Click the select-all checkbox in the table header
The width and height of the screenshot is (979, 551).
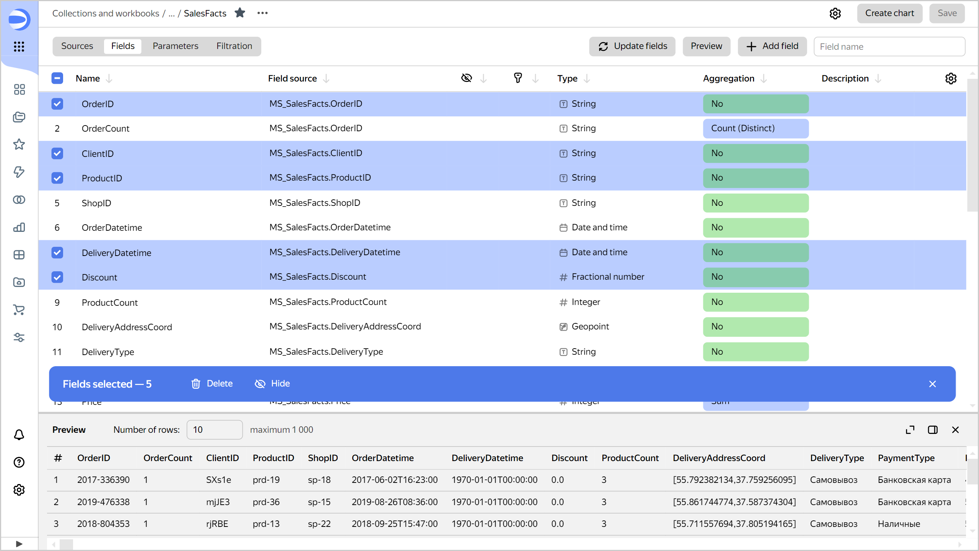tap(57, 78)
